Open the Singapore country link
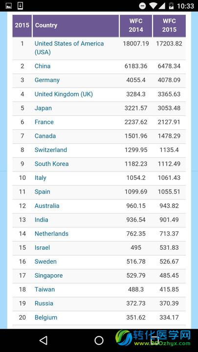 pyautogui.click(x=49, y=275)
